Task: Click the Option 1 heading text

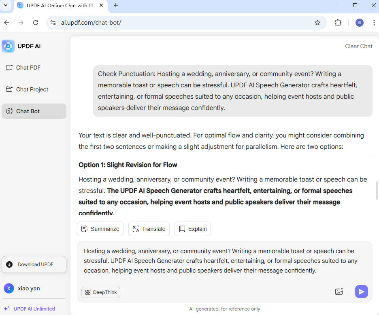Action: pyautogui.click(x=128, y=165)
